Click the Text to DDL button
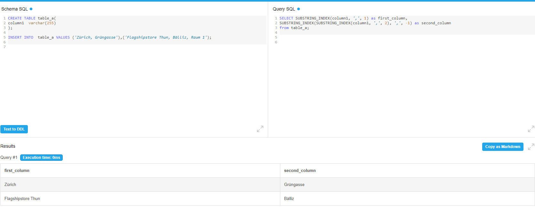Viewport: 535px width, 208px height. click(14, 129)
